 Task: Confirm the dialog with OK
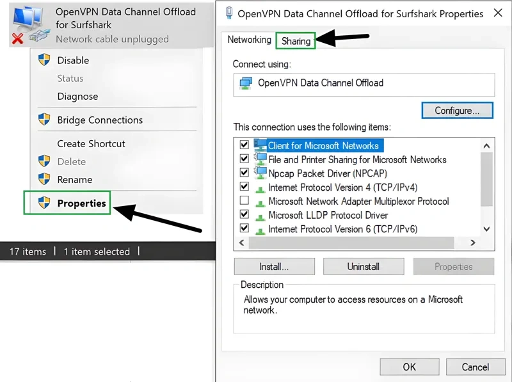click(x=410, y=367)
